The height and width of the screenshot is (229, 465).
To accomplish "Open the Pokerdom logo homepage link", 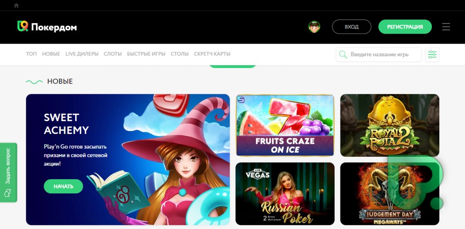I will point(47,27).
